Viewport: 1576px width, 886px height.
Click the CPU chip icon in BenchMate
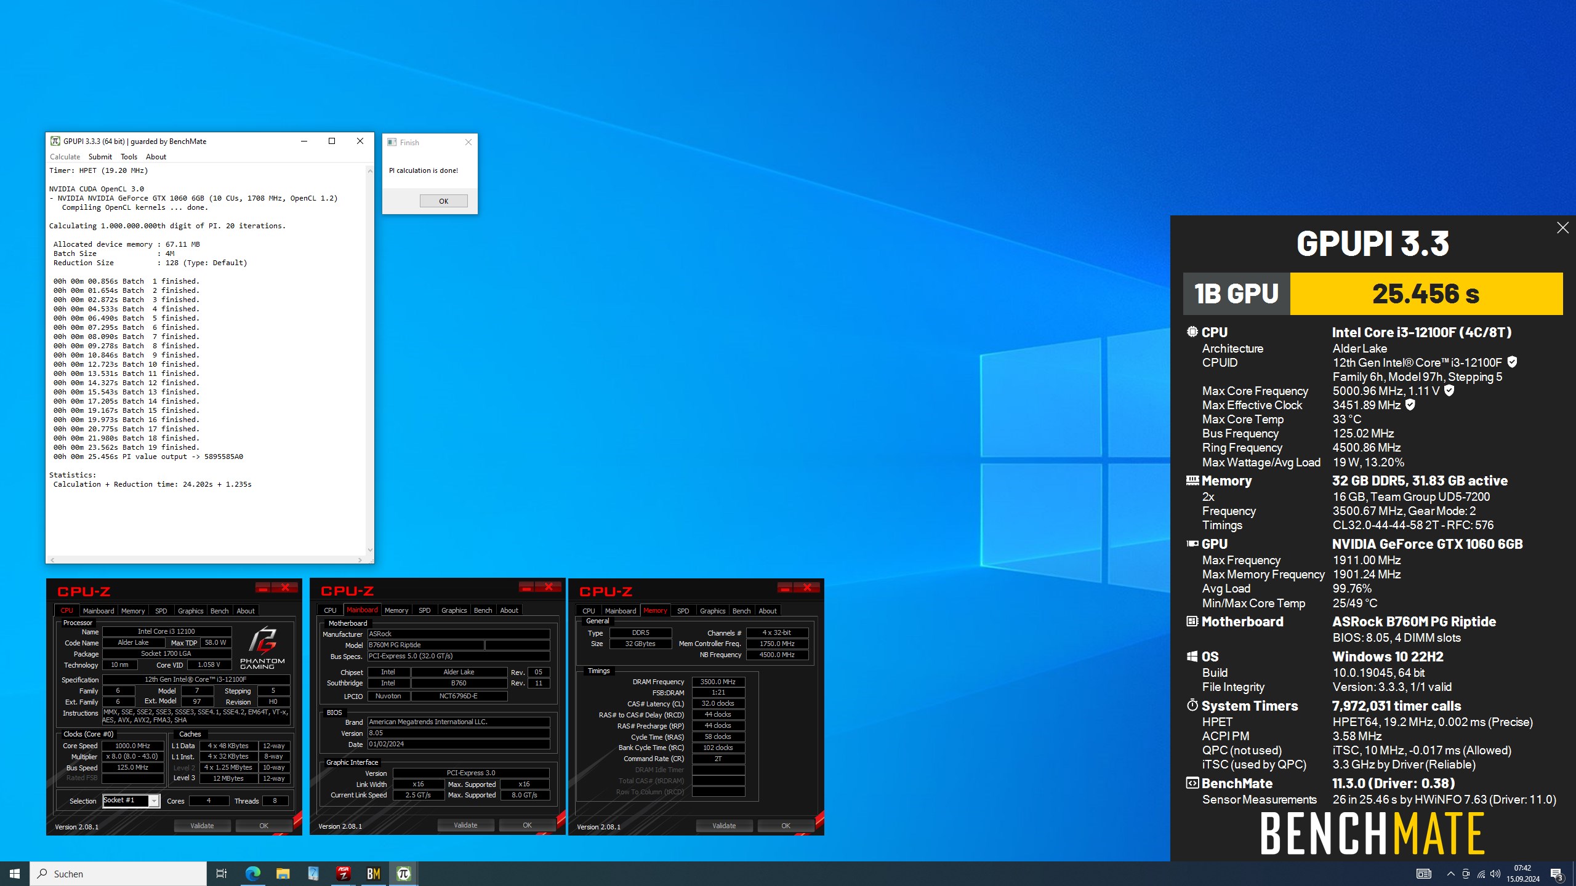(1192, 332)
